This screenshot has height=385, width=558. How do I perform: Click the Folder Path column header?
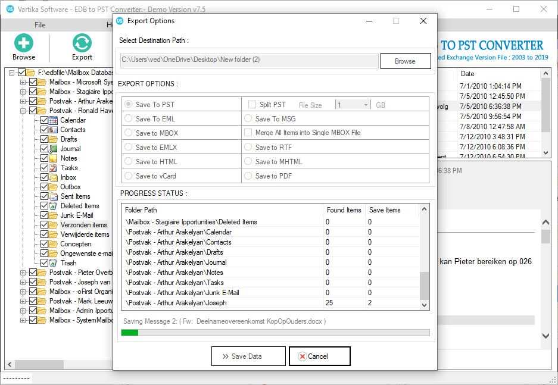click(x=222, y=209)
